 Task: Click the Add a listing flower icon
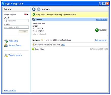pyautogui.click(x=6, y=41)
